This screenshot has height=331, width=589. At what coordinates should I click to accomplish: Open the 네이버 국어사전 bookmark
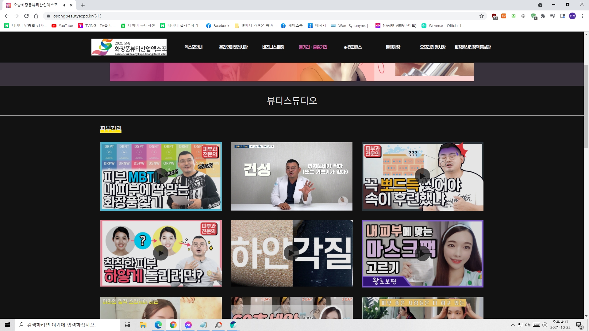point(138,26)
